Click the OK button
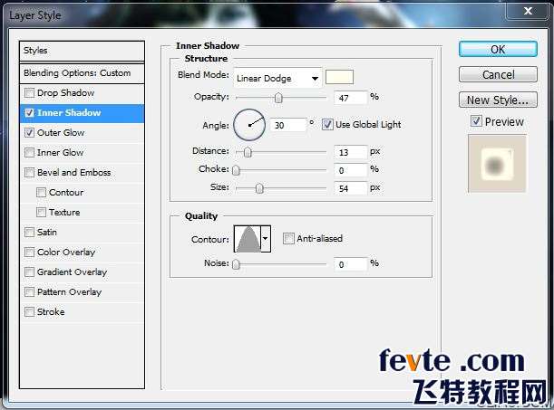 [x=498, y=49]
